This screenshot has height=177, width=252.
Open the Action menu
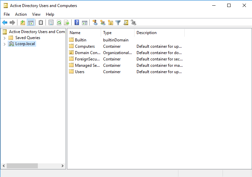pos(21,14)
